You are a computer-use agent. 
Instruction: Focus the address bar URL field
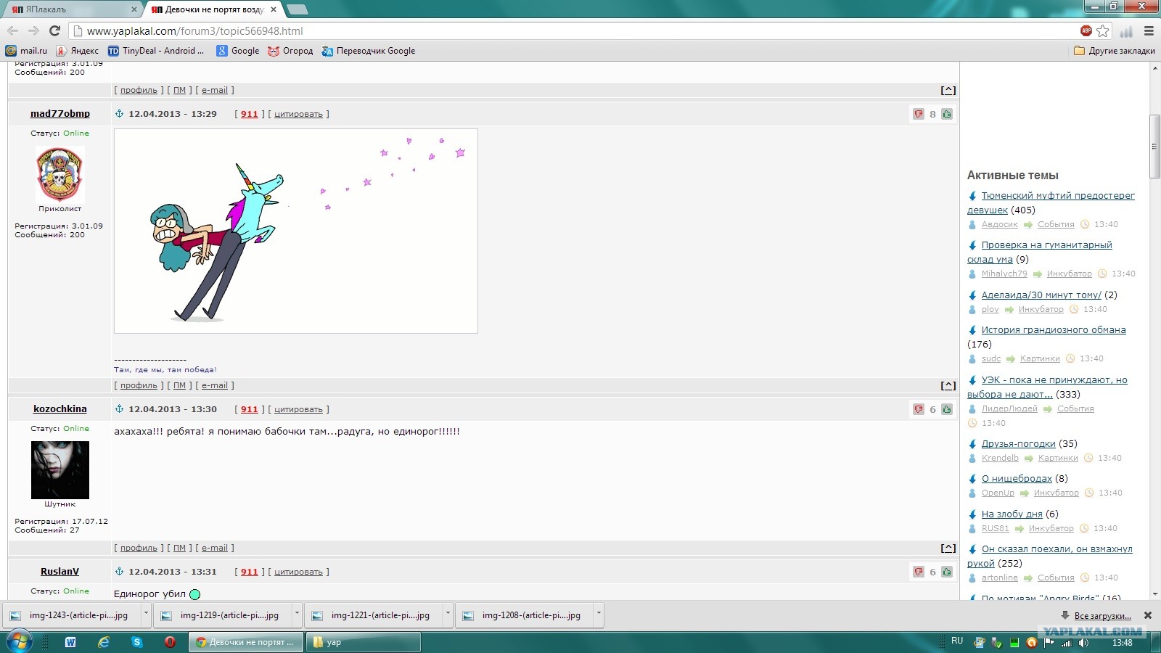[573, 30]
